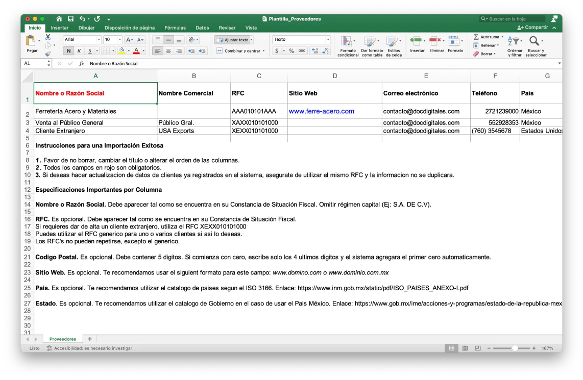The width and height of the screenshot is (583, 380).
Task: Decrease font size with the smaller A
Action: click(x=140, y=40)
